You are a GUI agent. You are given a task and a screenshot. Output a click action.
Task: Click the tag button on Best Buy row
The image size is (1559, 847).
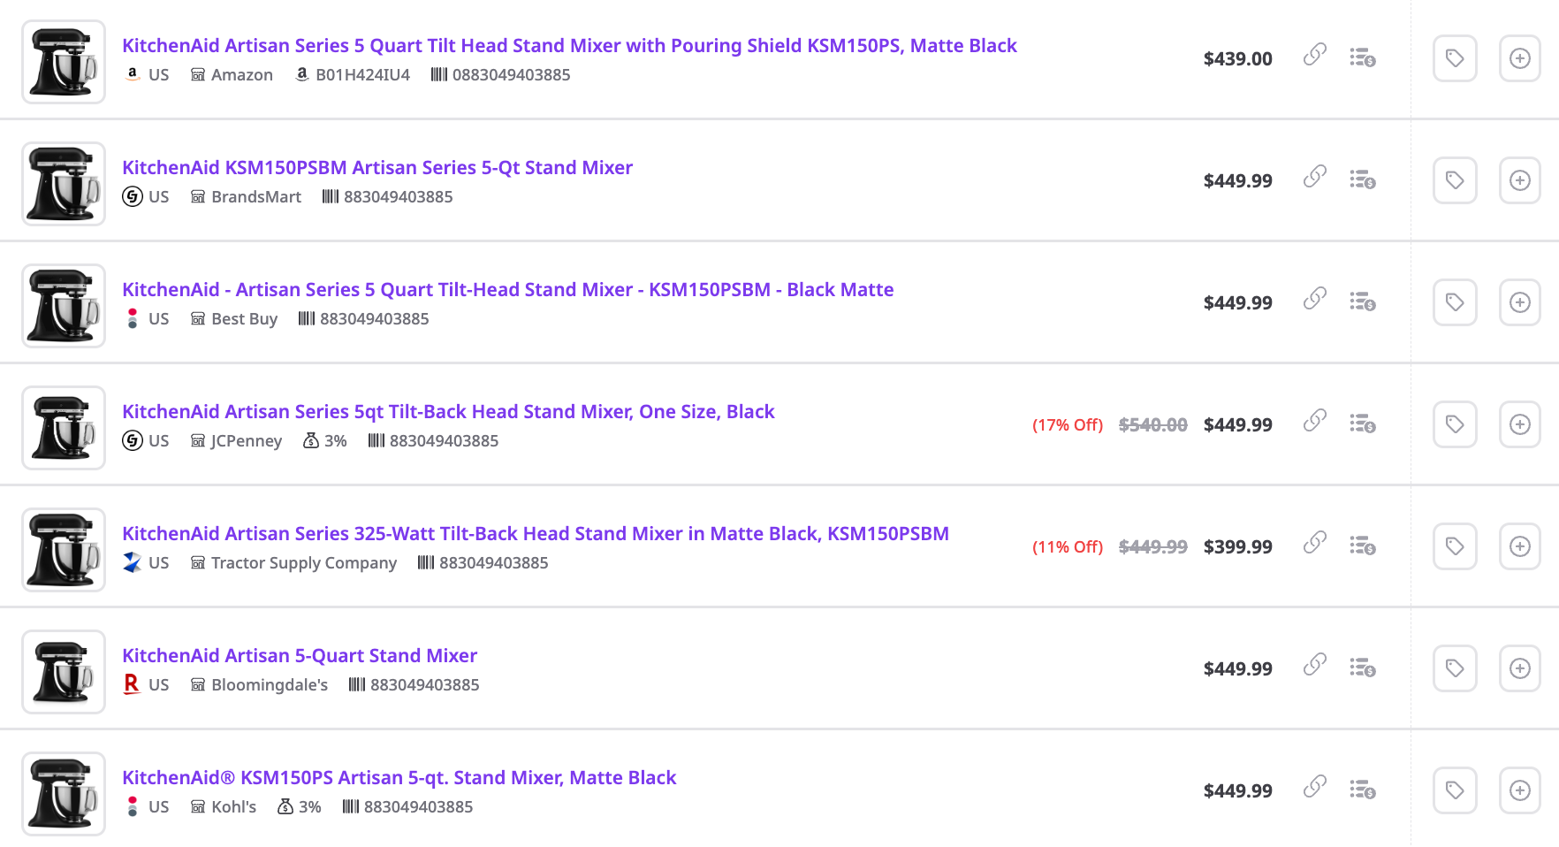[x=1455, y=302]
